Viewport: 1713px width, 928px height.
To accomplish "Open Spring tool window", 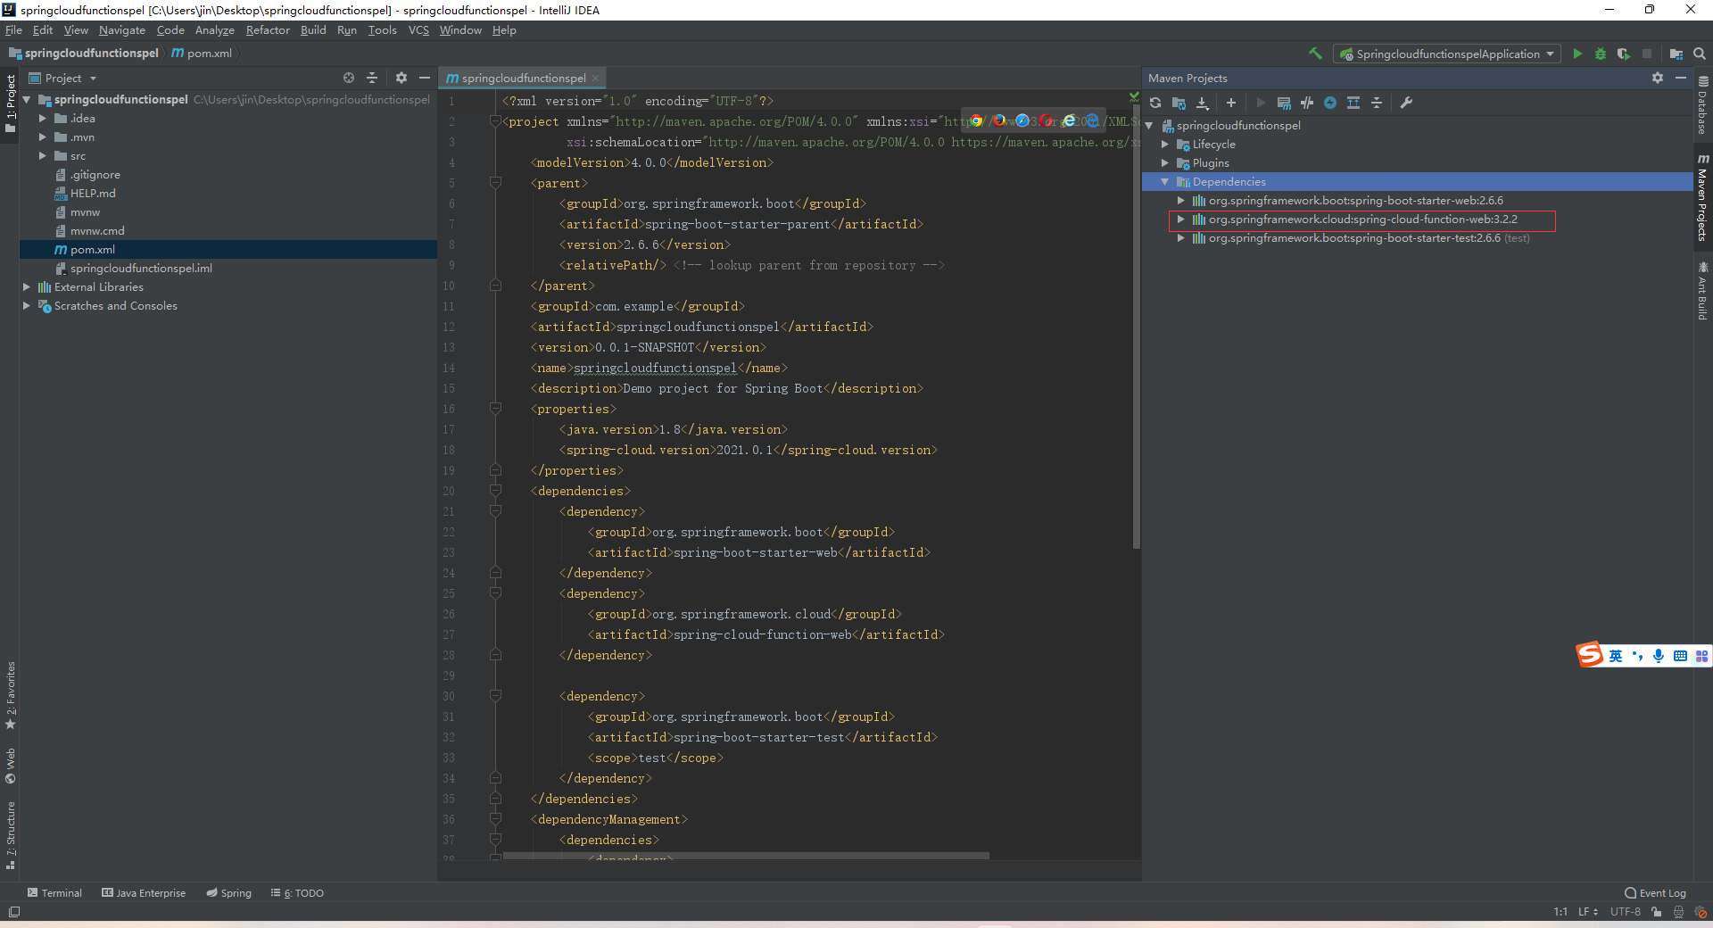I will coord(229,892).
